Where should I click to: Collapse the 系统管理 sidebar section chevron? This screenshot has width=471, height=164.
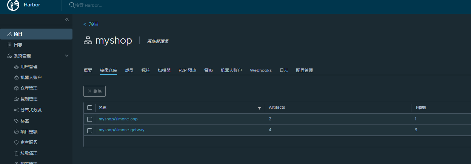(67, 56)
